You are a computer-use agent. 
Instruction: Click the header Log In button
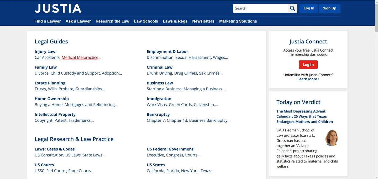pos(309,8)
